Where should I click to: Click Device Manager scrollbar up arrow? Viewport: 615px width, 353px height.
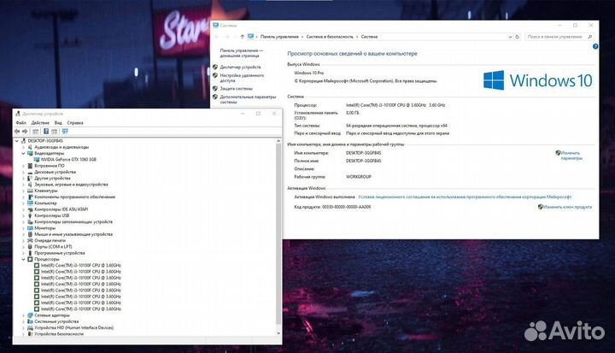pos(278,140)
